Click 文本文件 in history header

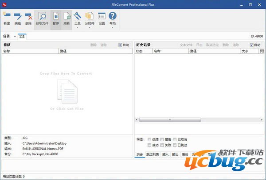click(x=186, y=45)
